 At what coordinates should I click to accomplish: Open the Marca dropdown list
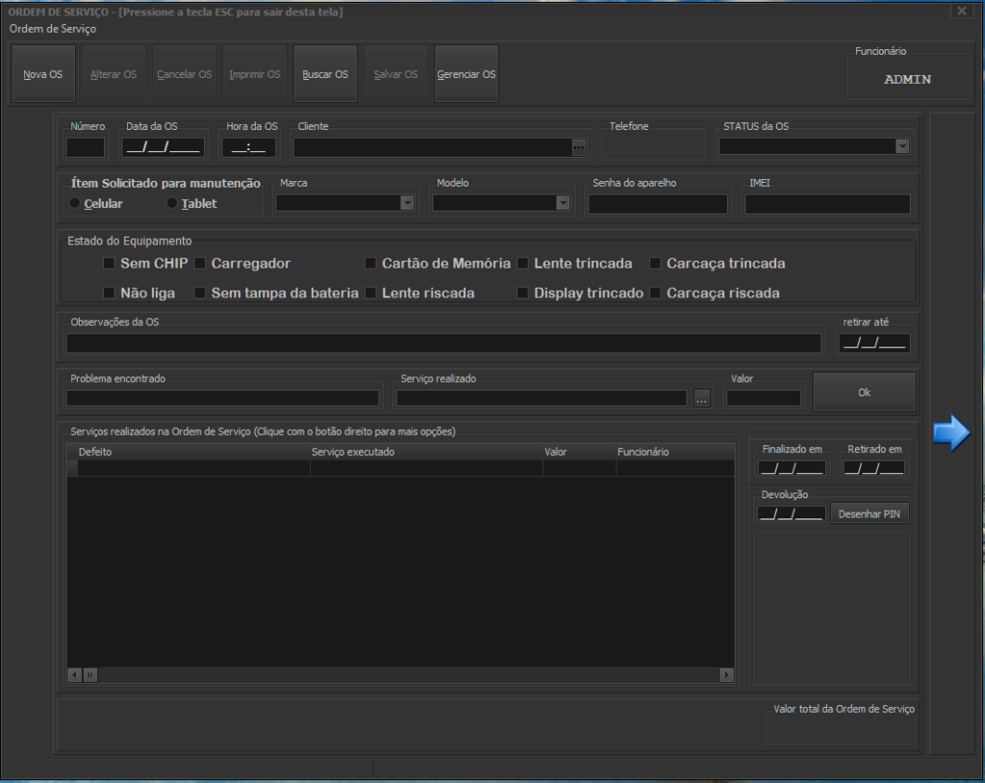click(406, 203)
